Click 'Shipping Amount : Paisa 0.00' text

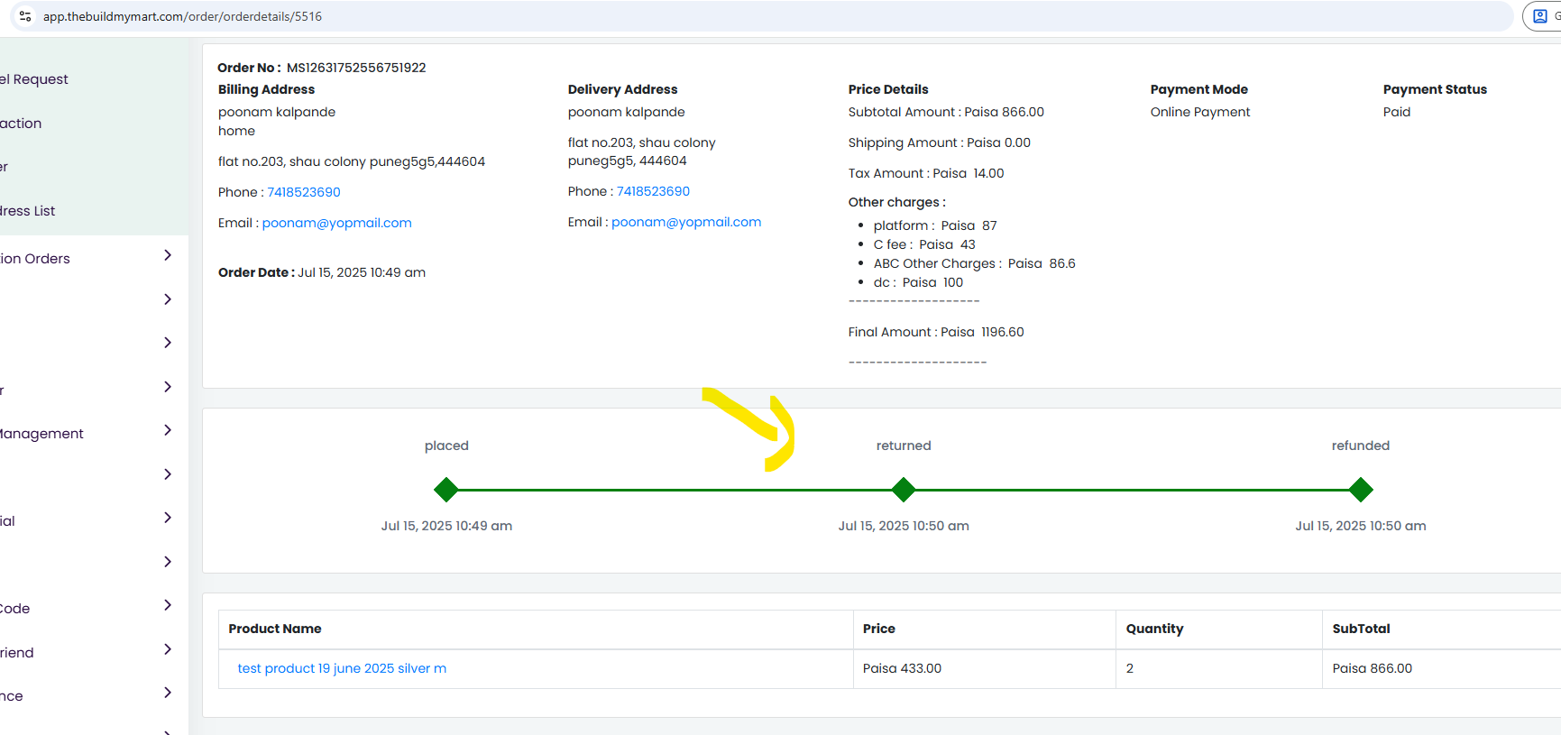939,142
